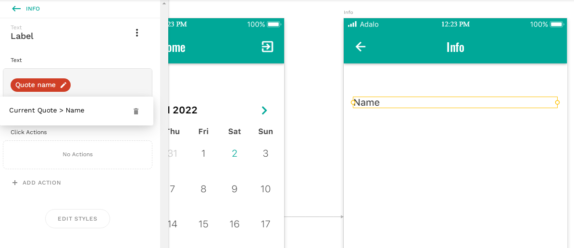Click the back arrow next to INFO
574x248 pixels.
click(x=16, y=9)
